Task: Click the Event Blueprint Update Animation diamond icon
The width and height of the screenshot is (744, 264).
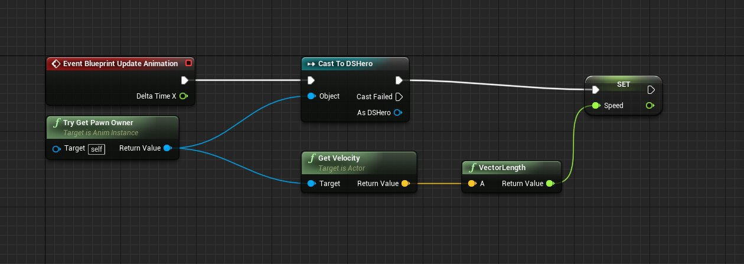Action: click(56, 64)
